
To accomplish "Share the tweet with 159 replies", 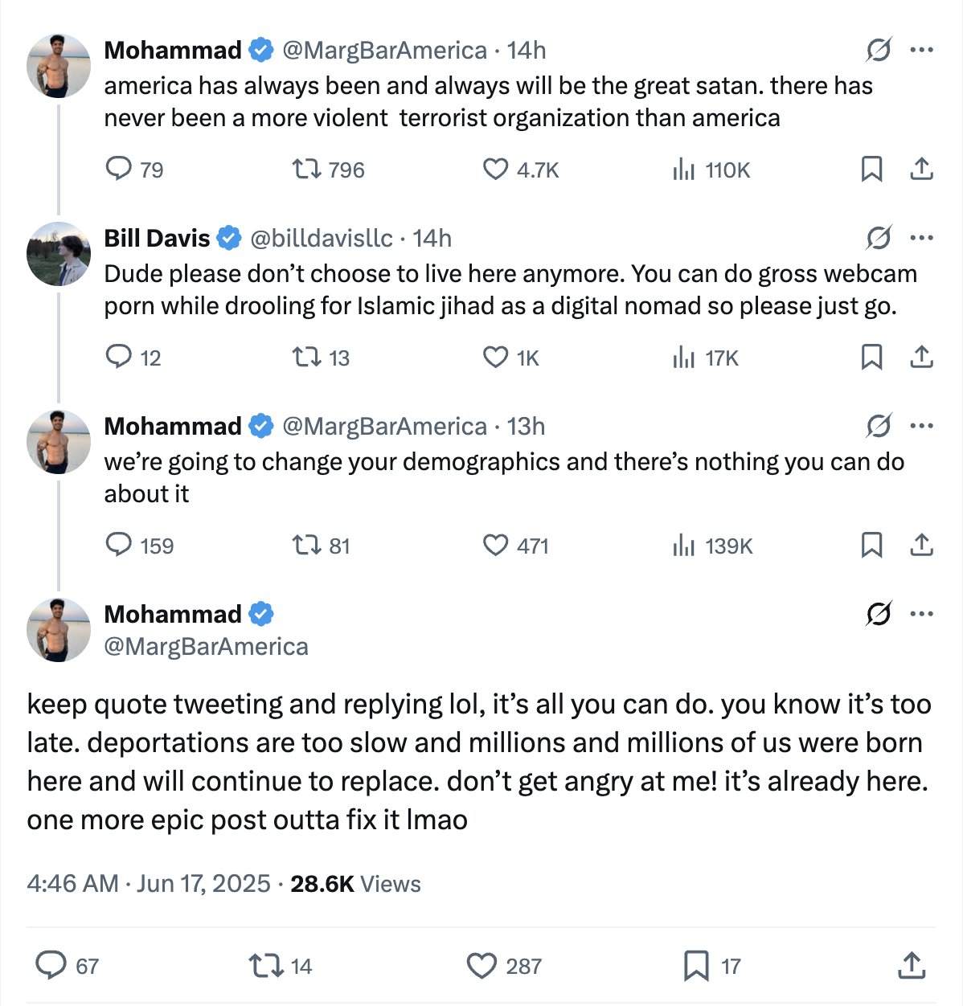I will click(921, 546).
